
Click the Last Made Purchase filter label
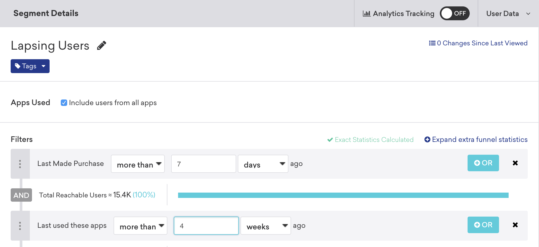71,164
